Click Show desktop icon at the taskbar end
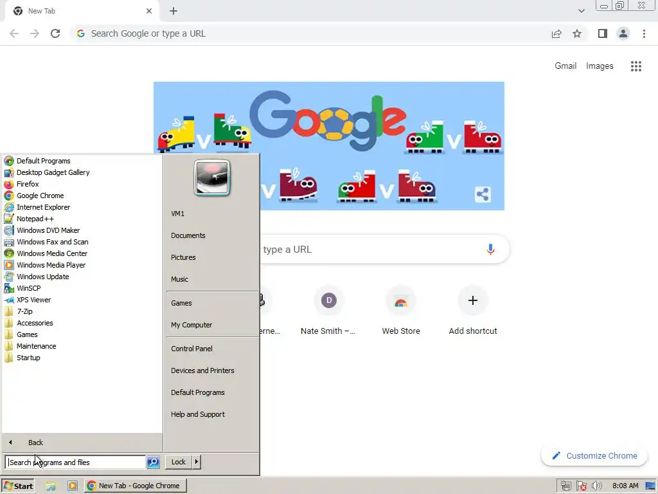 click(x=651, y=486)
